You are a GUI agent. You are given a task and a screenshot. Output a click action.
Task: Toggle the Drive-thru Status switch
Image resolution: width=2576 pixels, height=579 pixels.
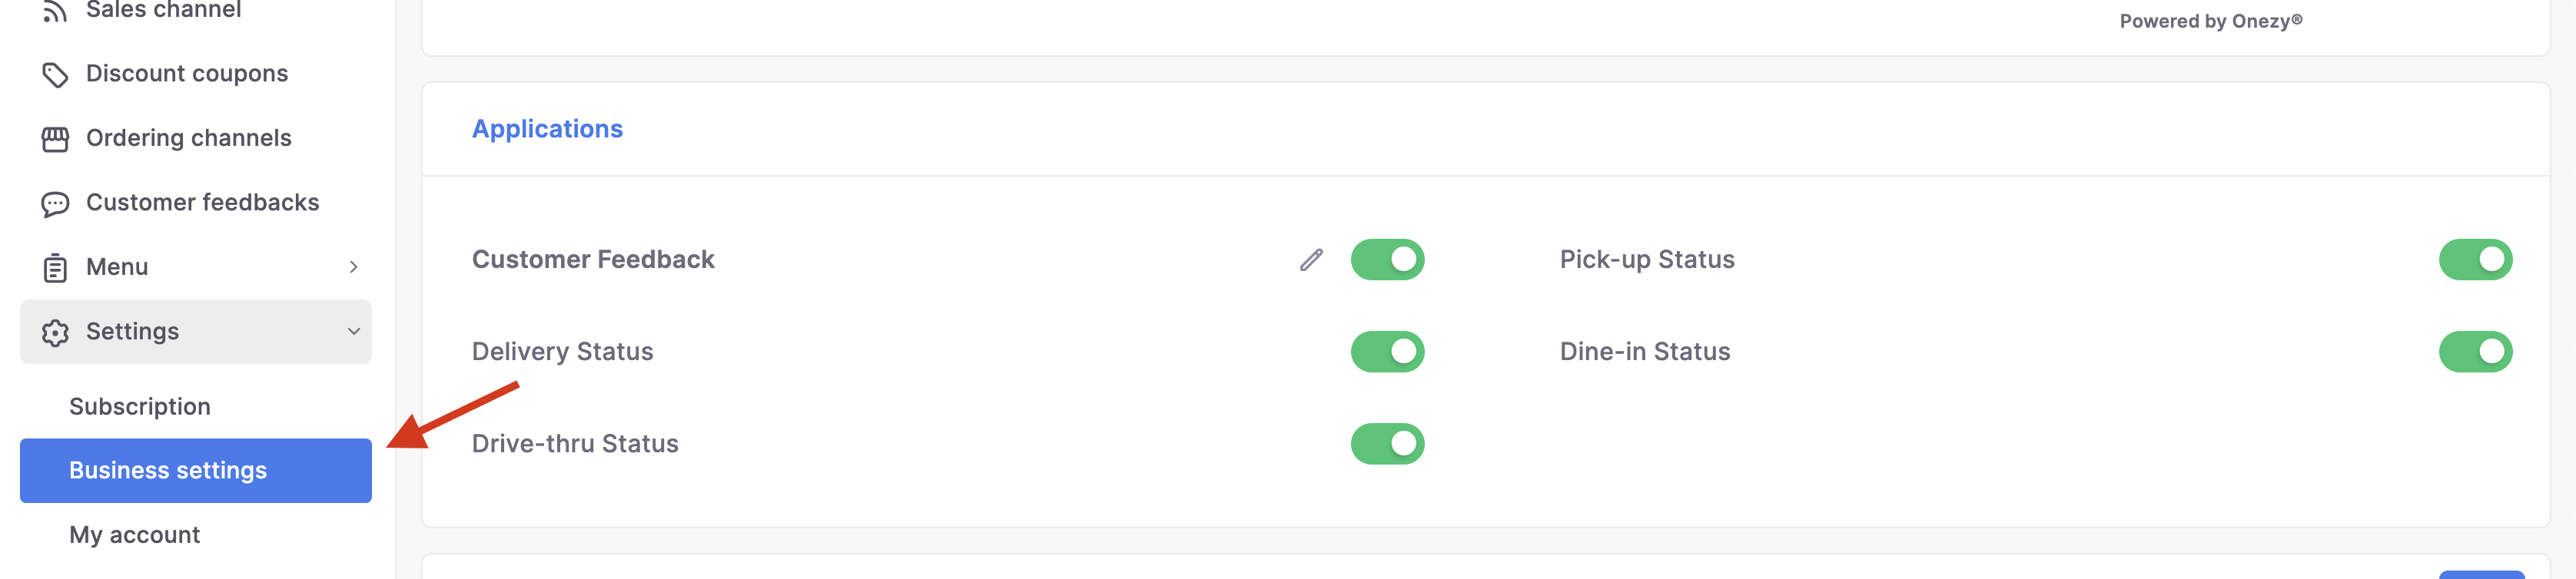pos(1387,444)
